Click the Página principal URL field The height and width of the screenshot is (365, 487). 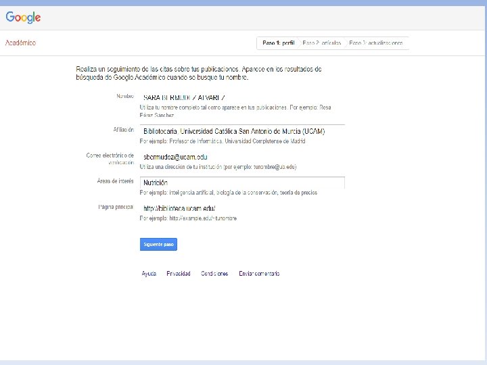click(x=242, y=208)
